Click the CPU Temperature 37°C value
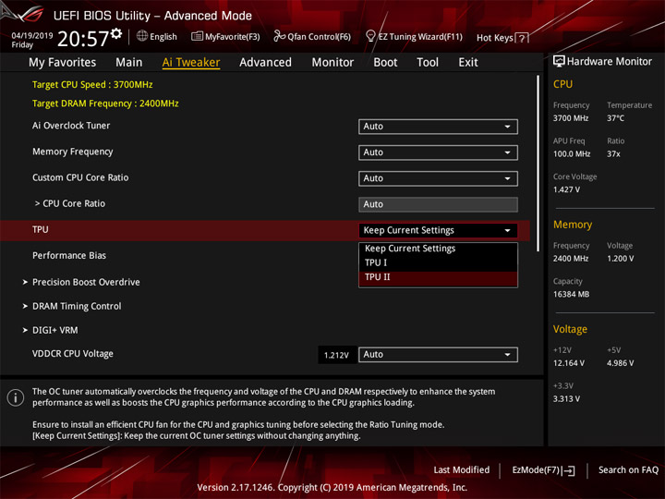Screen dimensions: 665x499 [x=615, y=118]
